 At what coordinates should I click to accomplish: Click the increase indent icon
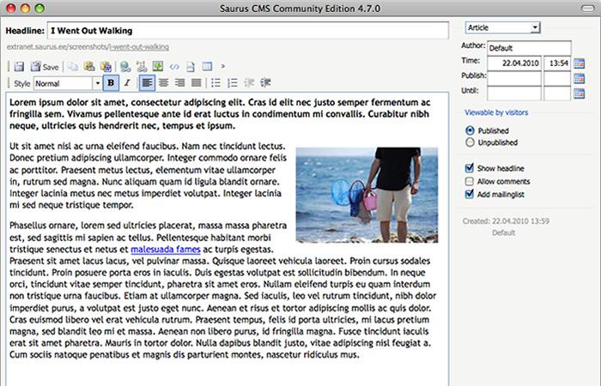click(265, 82)
